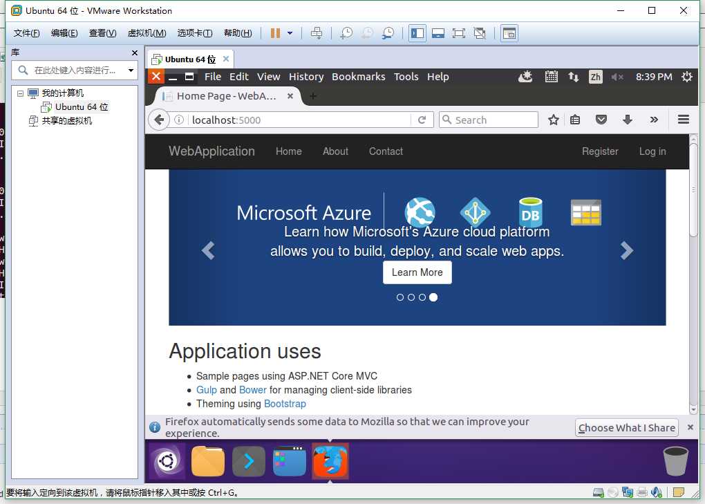The image size is (705, 504).
Task: Dismiss the Firefox data notification bar
Action: 690,427
